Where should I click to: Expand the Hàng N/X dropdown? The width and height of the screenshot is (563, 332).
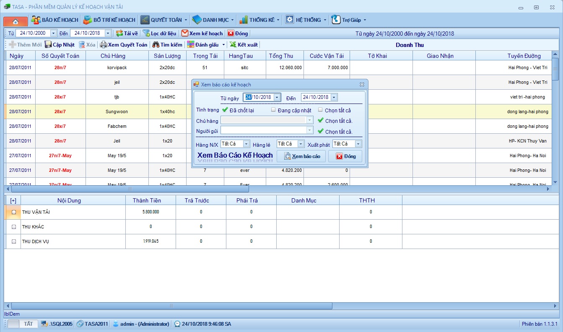click(246, 144)
